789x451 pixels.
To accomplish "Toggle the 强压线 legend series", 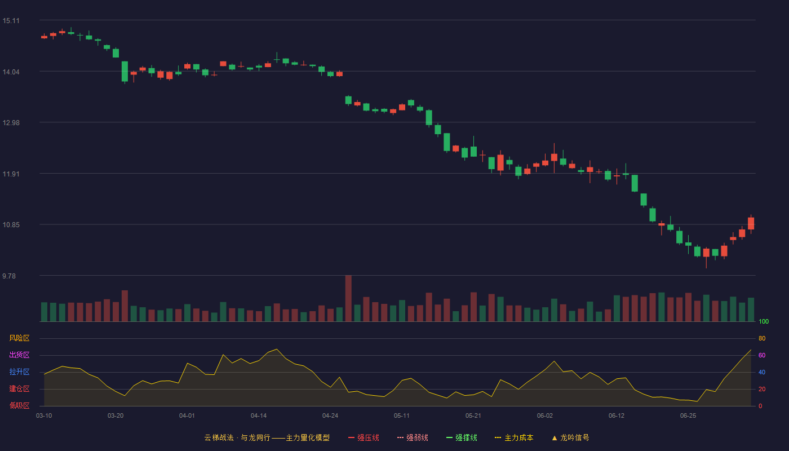I will click(364, 437).
